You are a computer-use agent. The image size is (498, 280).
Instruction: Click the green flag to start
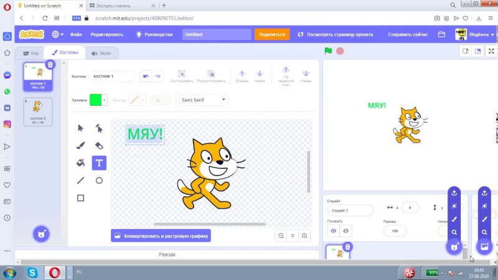tap(328, 50)
